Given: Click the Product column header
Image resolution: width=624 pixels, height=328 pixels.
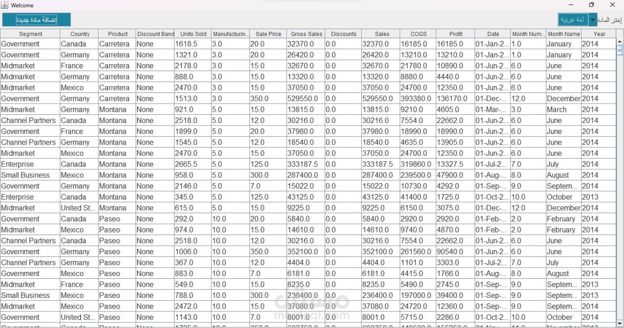Looking at the screenshot, I should [117, 34].
